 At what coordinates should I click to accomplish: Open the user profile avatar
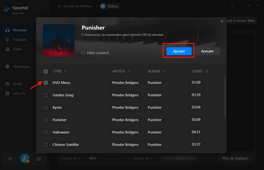pos(25,159)
